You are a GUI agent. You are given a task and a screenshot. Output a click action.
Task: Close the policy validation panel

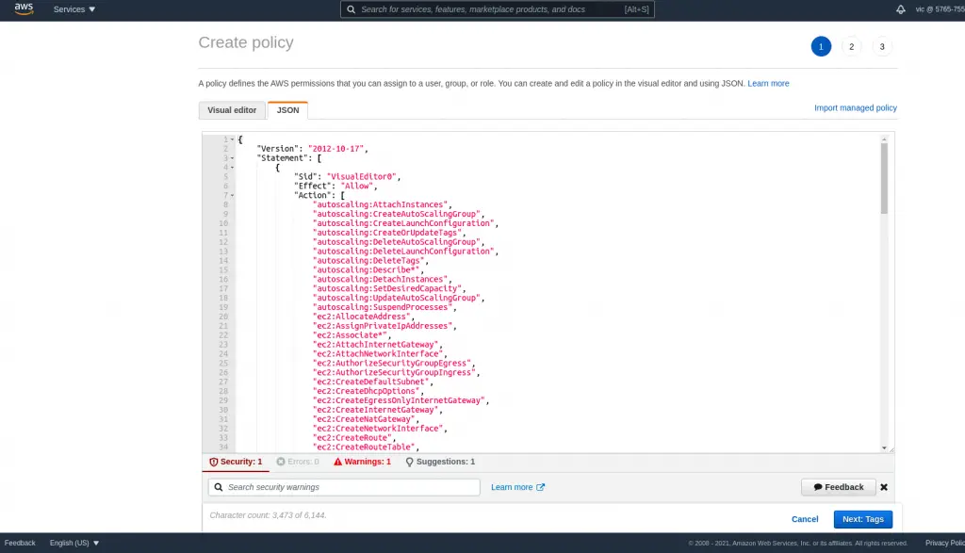click(x=884, y=487)
